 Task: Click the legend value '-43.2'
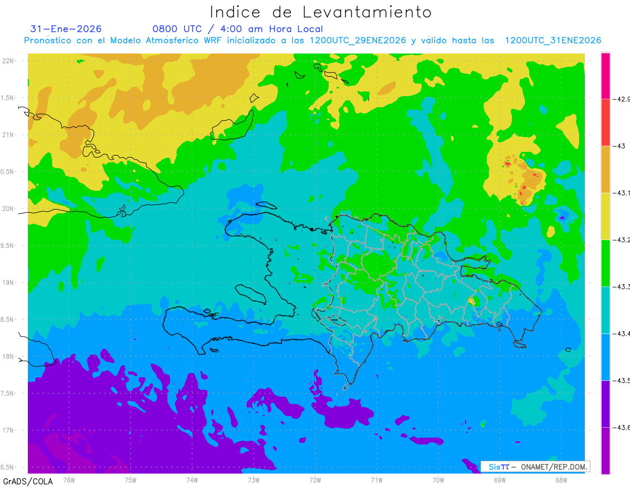point(621,240)
